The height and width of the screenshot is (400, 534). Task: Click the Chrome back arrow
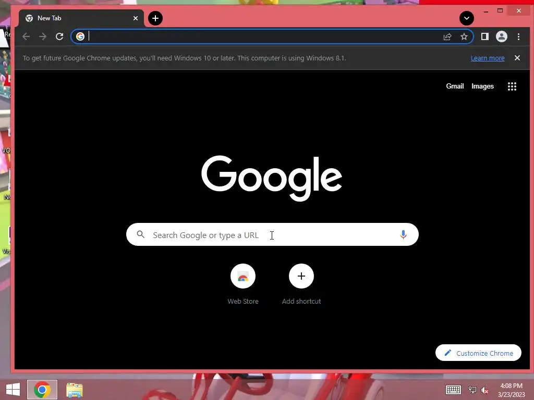click(26, 36)
